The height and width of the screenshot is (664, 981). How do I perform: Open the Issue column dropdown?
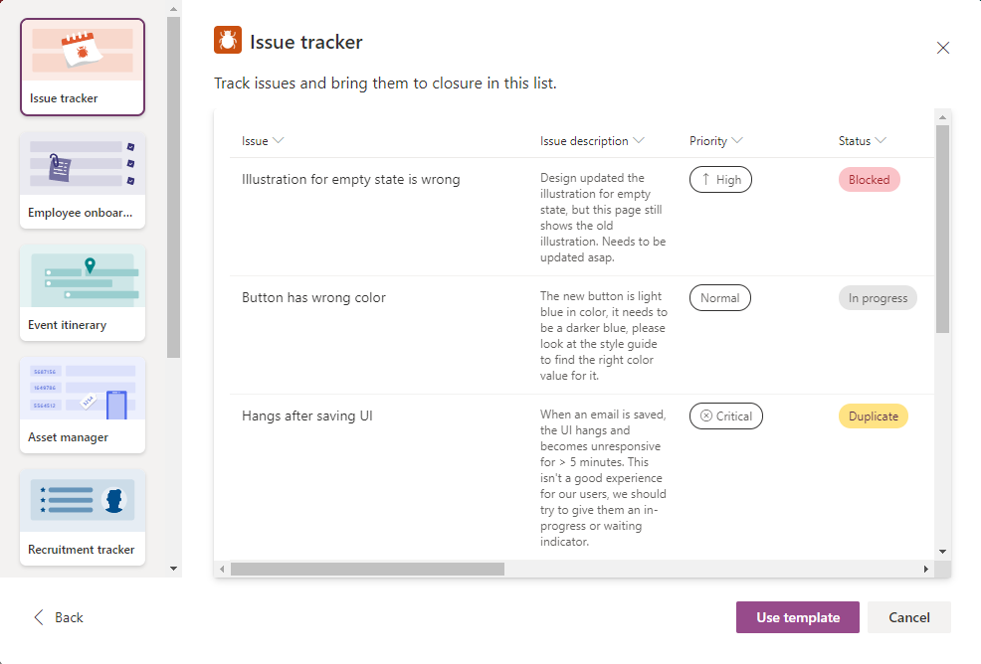tap(278, 141)
